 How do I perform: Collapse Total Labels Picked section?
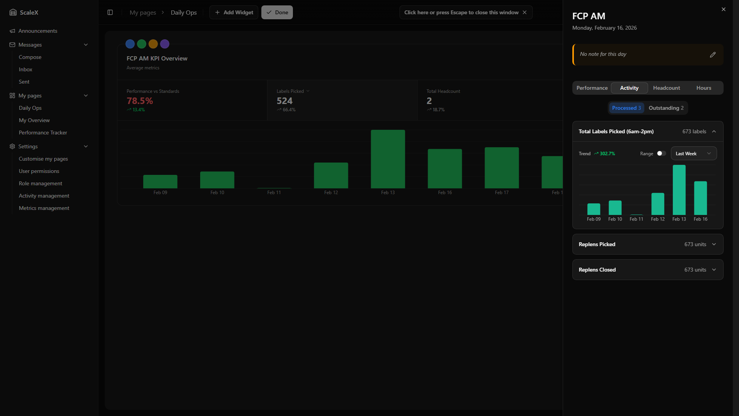(714, 131)
